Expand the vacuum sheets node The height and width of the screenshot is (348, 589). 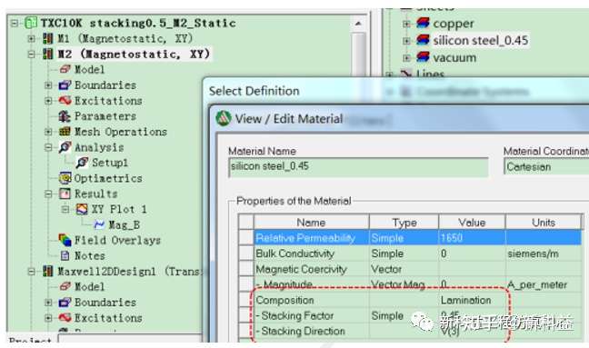coord(406,57)
